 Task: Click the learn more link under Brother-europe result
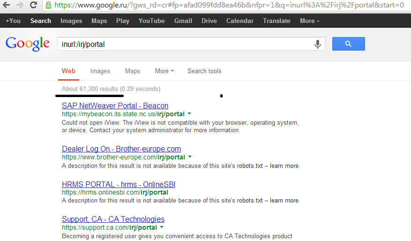284,166
